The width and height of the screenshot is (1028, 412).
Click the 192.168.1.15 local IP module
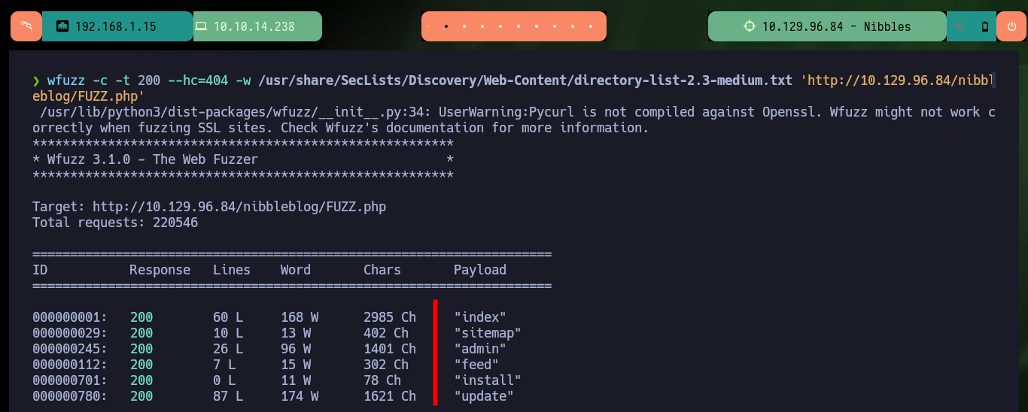[x=117, y=26]
